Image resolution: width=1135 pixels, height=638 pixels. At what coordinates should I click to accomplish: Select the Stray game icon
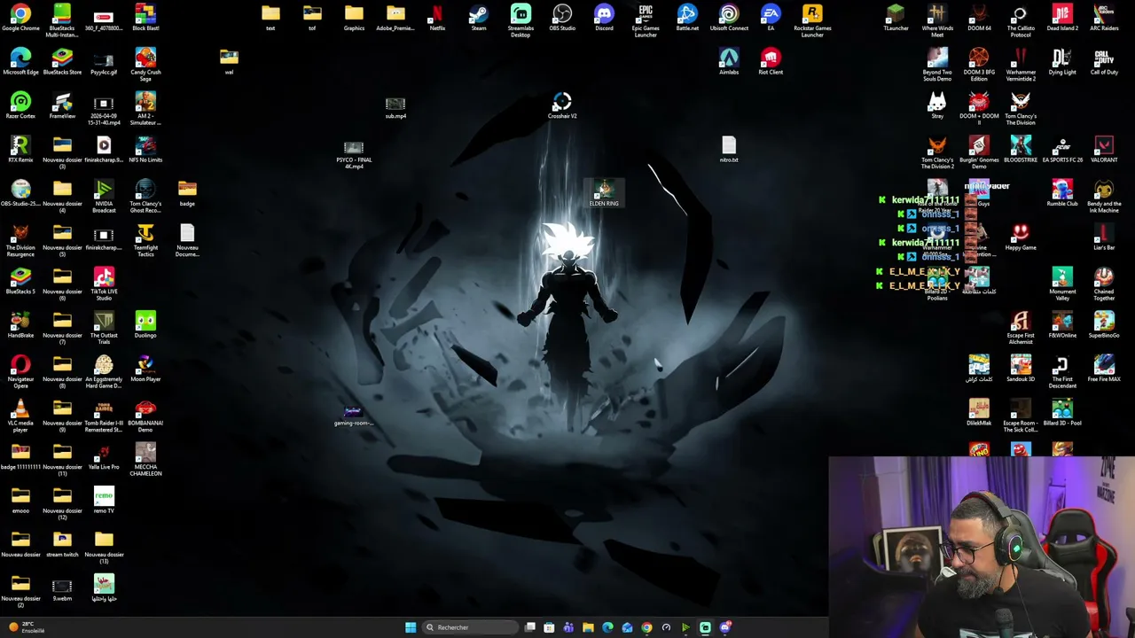pos(937,105)
